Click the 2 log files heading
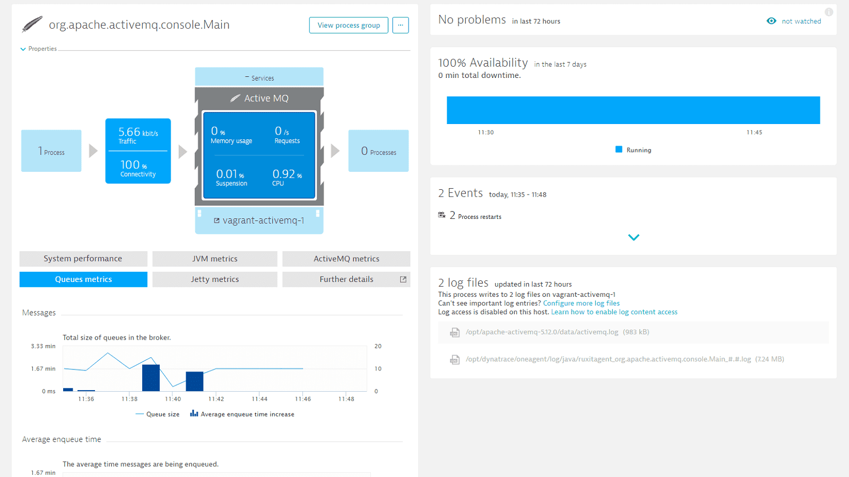849x477 pixels. pos(463,282)
